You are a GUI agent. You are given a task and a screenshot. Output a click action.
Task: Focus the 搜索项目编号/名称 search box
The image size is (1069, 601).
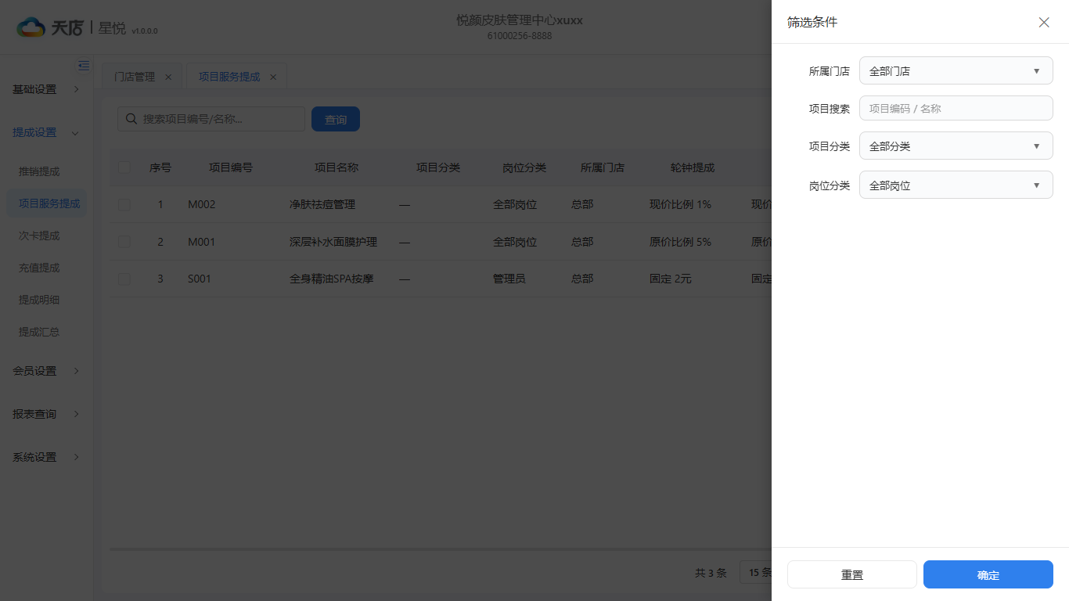[x=211, y=119]
